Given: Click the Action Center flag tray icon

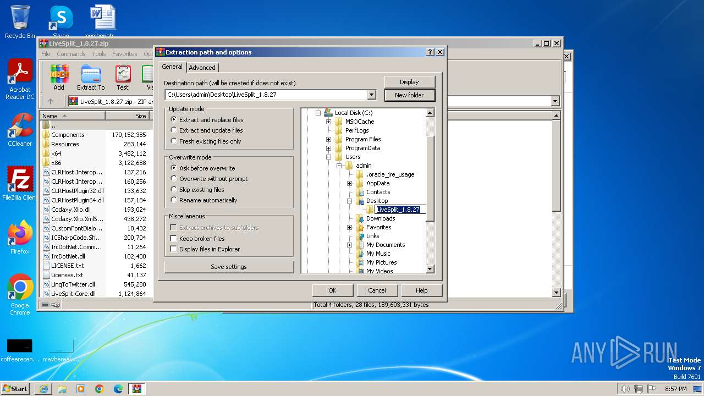Looking at the screenshot, I should pyautogui.click(x=652, y=389).
